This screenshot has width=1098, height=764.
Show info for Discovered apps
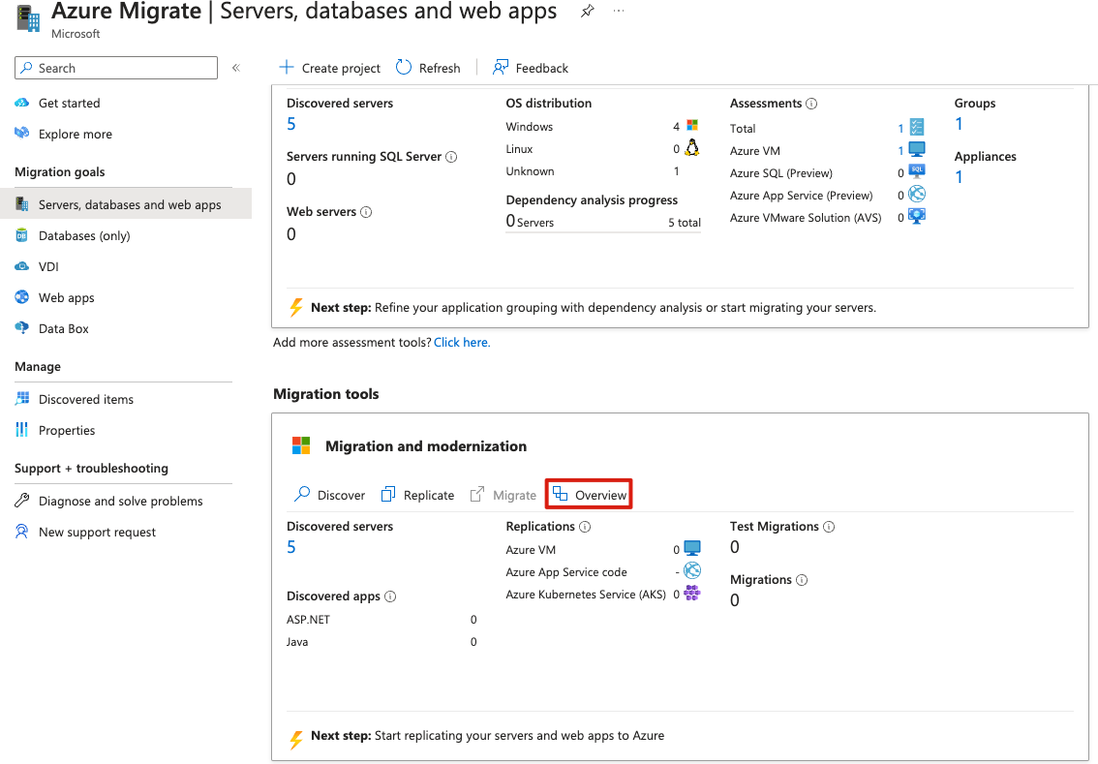pyautogui.click(x=390, y=596)
